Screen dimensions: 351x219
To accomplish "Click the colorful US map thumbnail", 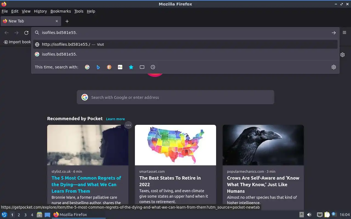I will pos(175,145).
